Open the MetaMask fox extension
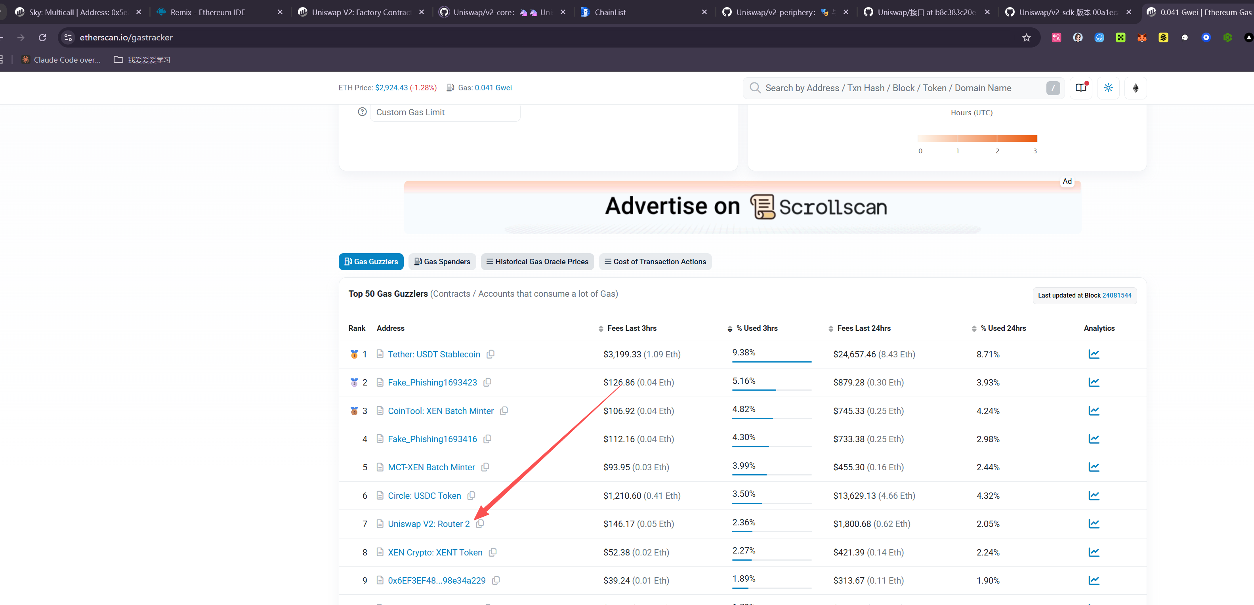The height and width of the screenshot is (605, 1254). 1141,38
